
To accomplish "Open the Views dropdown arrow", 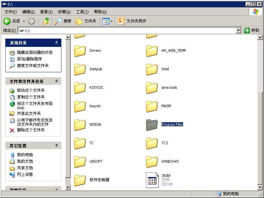I will click(112, 21).
